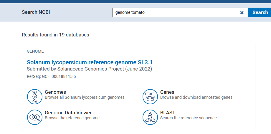Image resolution: width=271 pixels, height=134 pixels.
Task: Open the Genome Data Viewer eye icon
Action: 35,117
